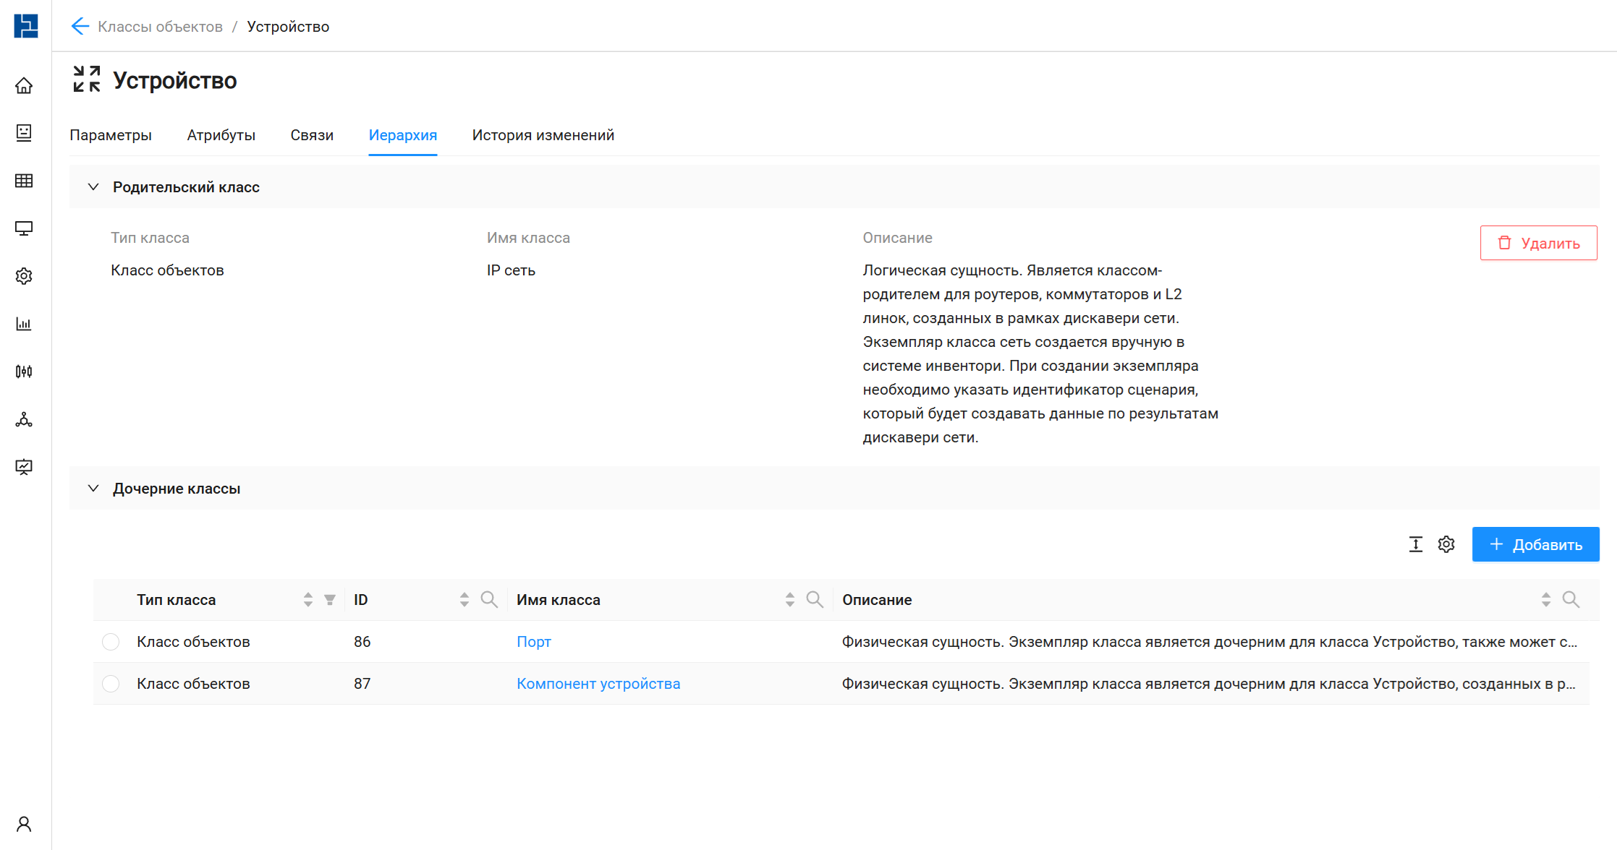This screenshot has height=850, width=1617.
Task: Collapse the Родительский класс section
Action: point(93,187)
